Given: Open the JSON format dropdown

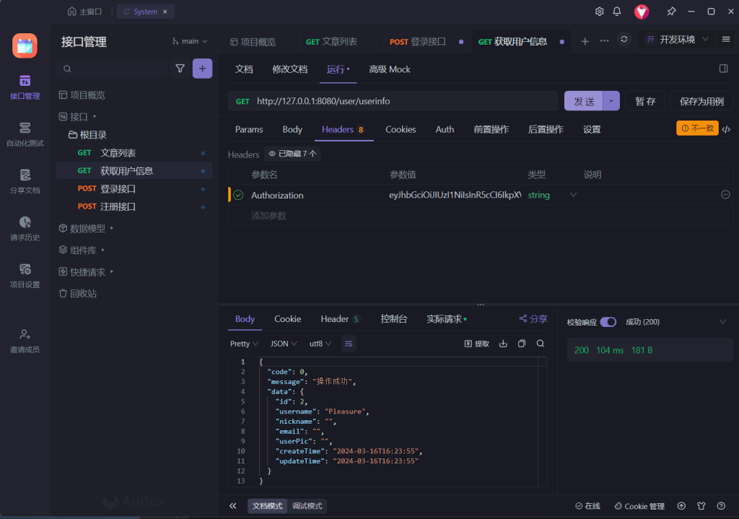Looking at the screenshot, I should [282, 344].
